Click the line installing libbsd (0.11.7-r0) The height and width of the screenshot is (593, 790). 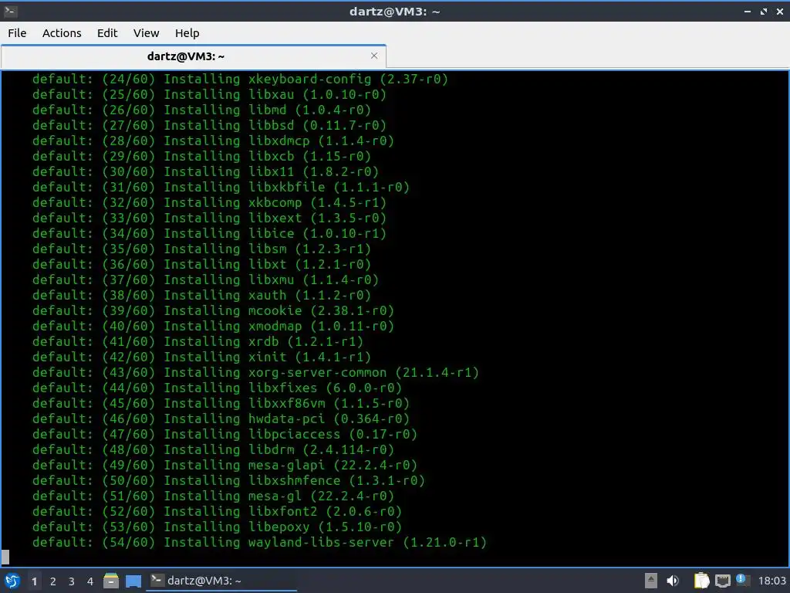[209, 126]
